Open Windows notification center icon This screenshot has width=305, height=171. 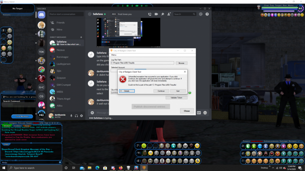[300, 168]
